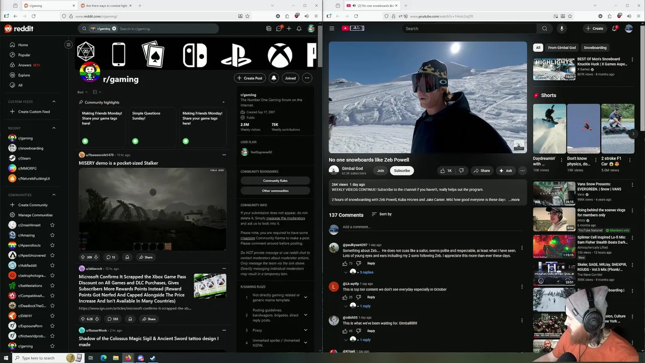Open options for BEST OF Men's Snowboard video

tap(632, 60)
